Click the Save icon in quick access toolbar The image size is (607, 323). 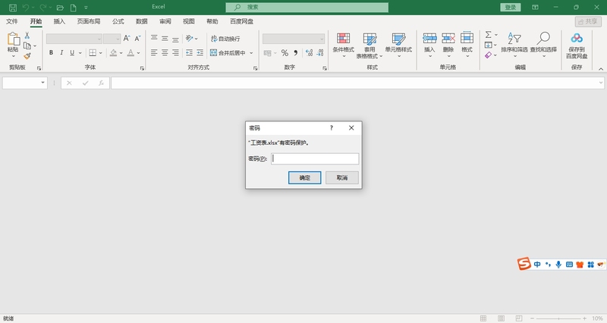[13, 8]
